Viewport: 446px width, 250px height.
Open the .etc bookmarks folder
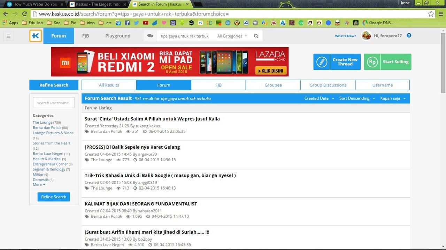105,23
